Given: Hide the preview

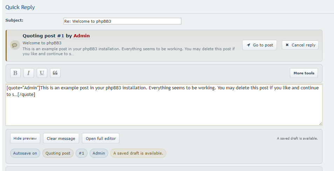Looking at the screenshot, I should [x=25, y=138].
